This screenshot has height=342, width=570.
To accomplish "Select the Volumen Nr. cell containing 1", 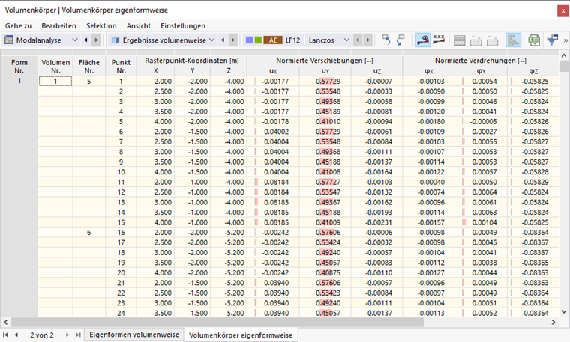I will [55, 82].
